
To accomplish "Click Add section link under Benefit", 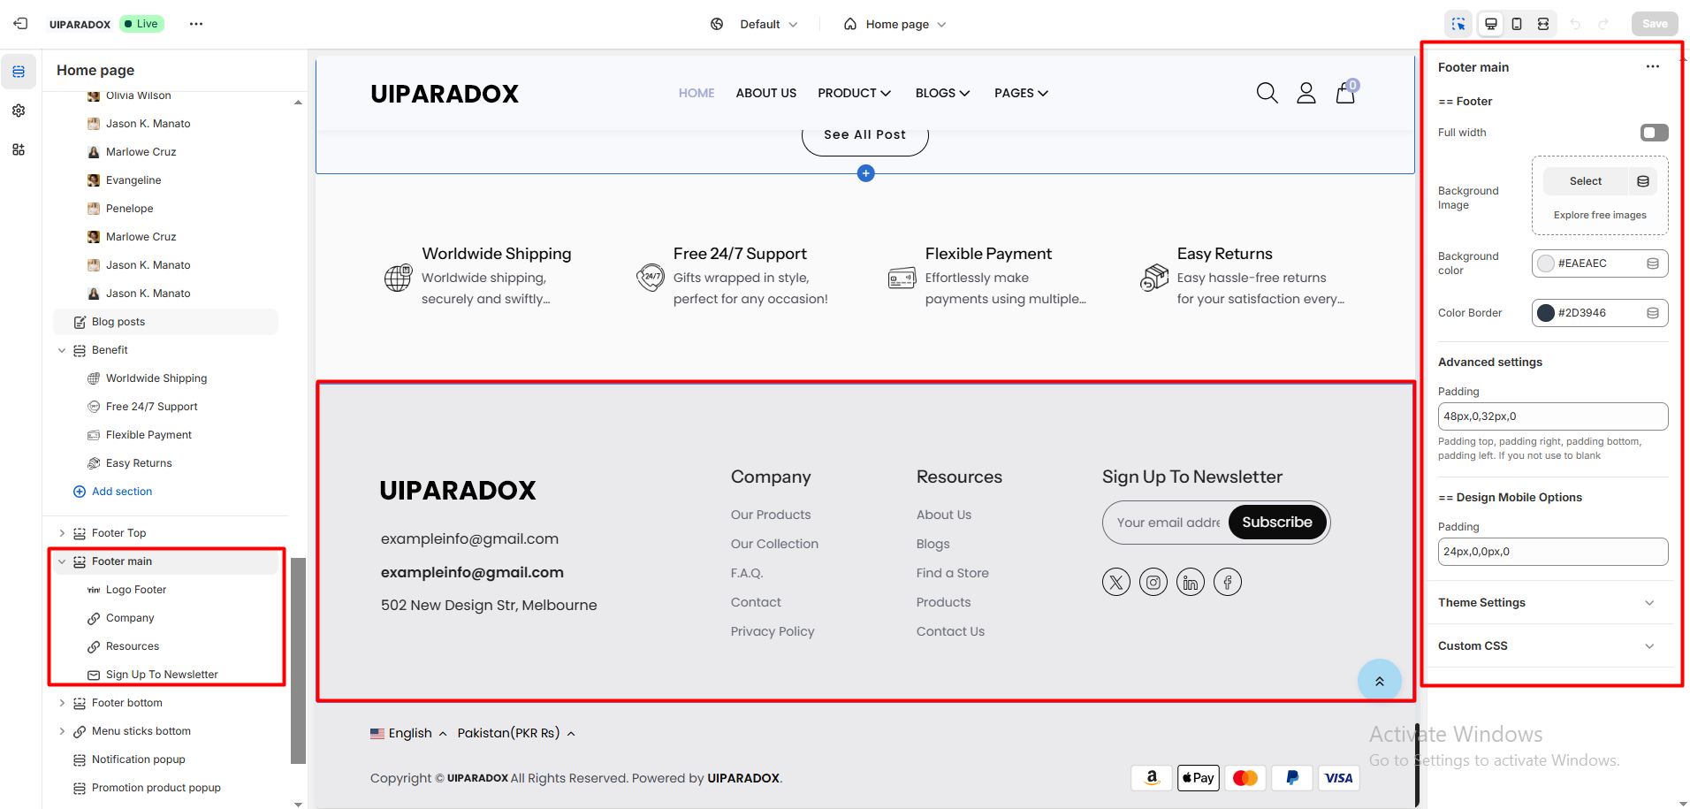I will [x=122, y=492].
